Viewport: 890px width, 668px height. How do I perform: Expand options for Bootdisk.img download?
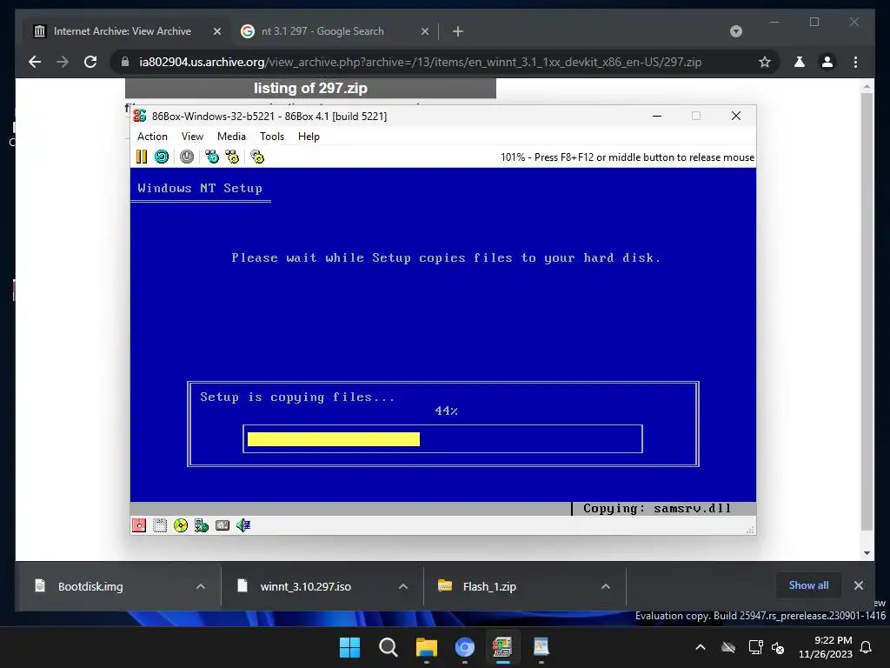tap(201, 586)
